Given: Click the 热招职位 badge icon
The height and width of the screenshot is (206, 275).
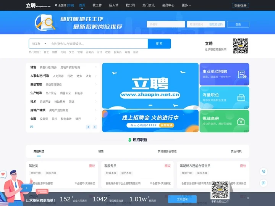Looking at the screenshot, I should point(129,140).
